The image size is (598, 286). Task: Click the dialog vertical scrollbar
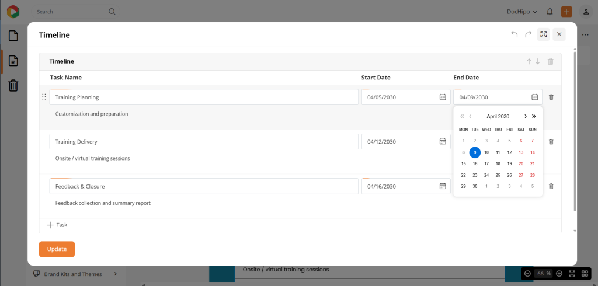point(575,131)
